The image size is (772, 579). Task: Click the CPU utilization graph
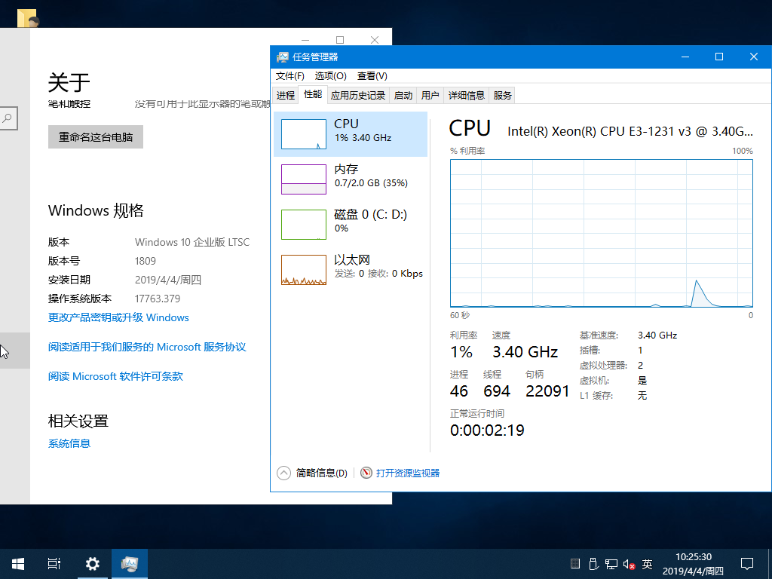coord(601,234)
